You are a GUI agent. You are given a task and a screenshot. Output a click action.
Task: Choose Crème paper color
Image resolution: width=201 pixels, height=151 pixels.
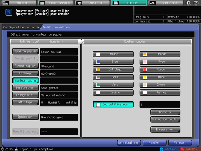point(160,85)
